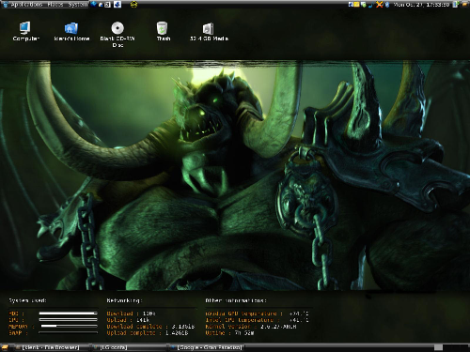Open the System menu

78,5
